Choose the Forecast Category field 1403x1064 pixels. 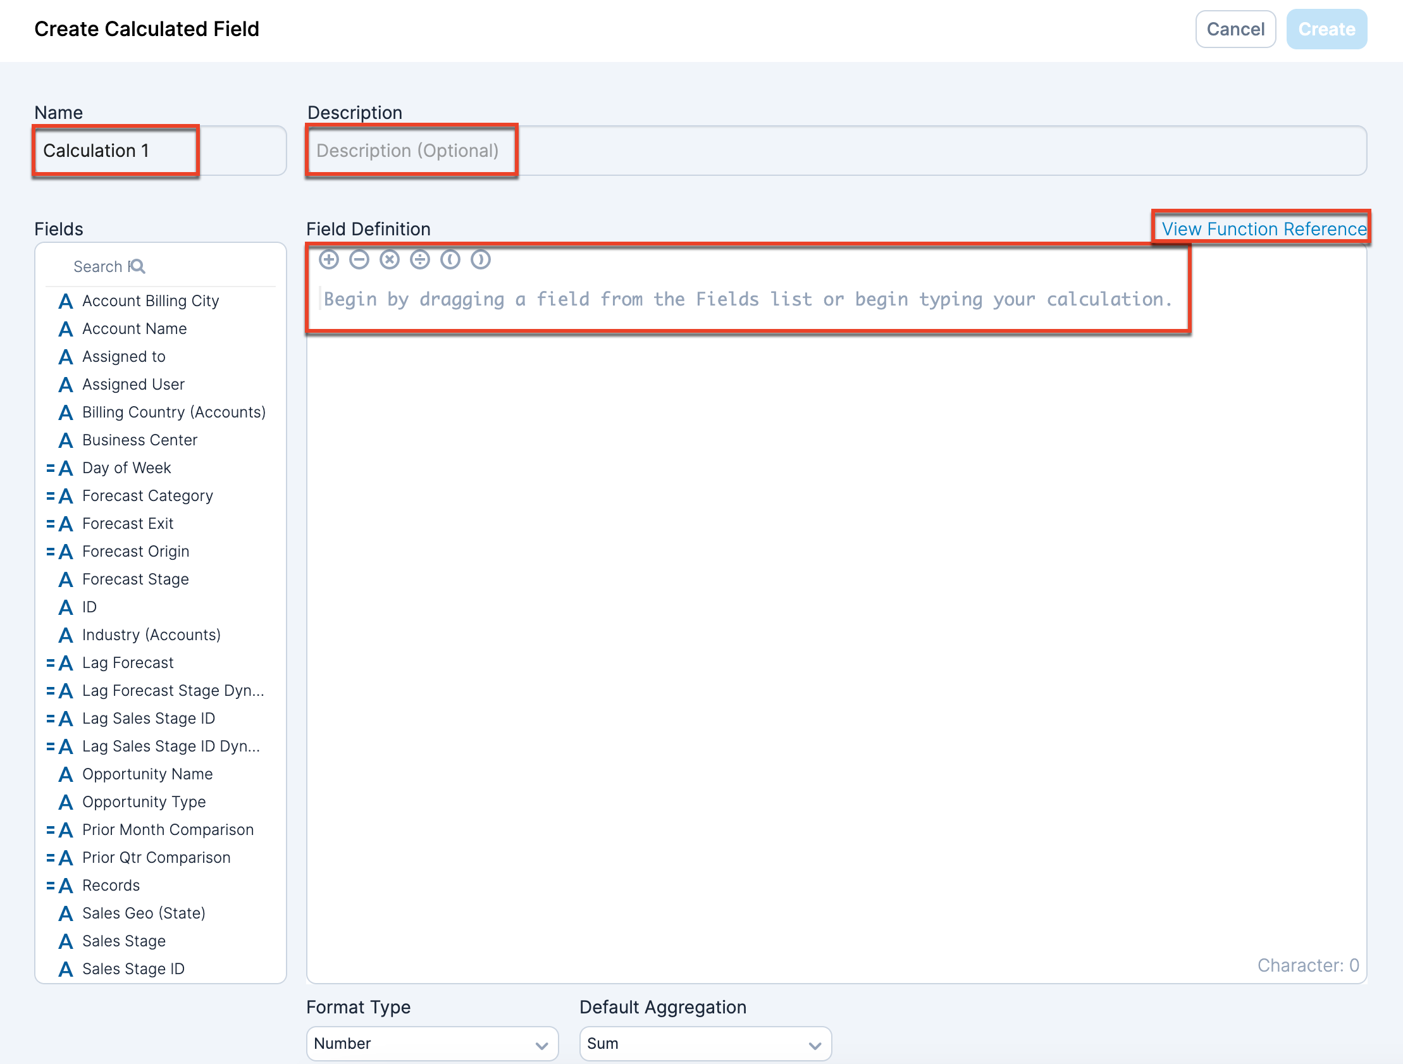click(x=147, y=495)
